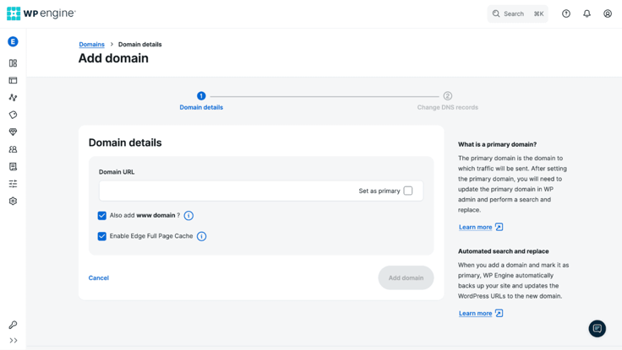Show info about Edge Full Page Cache
The height and width of the screenshot is (350, 622).
[201, 236]
